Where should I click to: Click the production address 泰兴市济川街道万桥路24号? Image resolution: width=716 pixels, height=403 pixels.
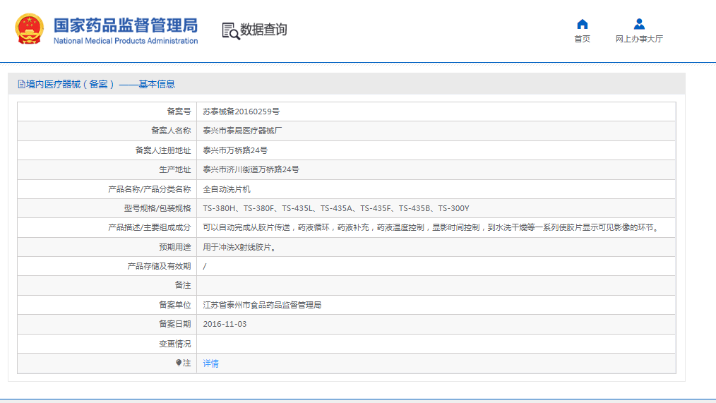coord(251,169)
